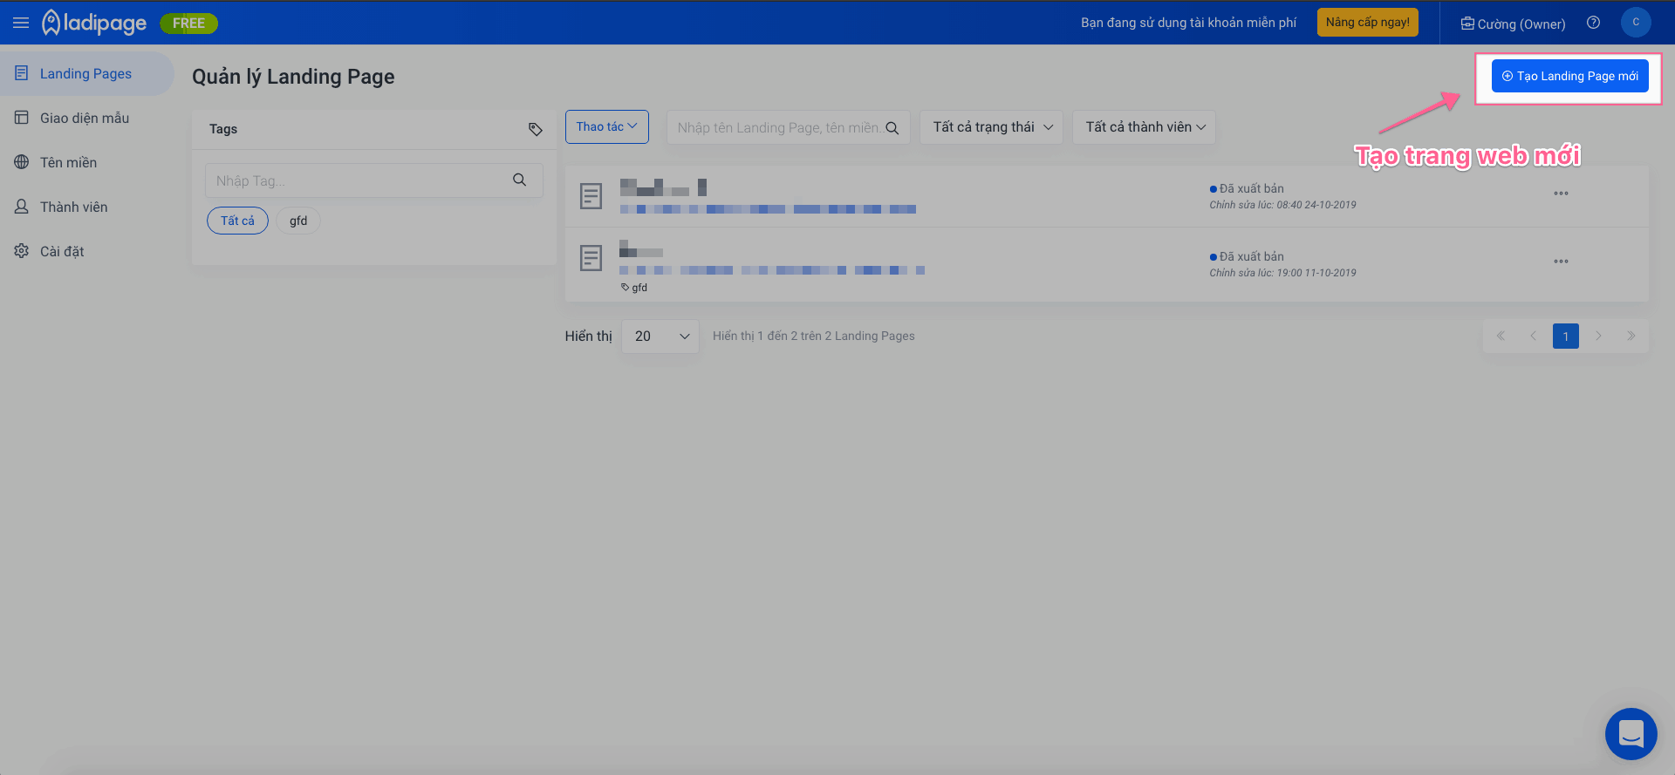Expand the "Tất cả thành viên" dropdown
Viewport: 1675px width, 775px height.
1144,127
